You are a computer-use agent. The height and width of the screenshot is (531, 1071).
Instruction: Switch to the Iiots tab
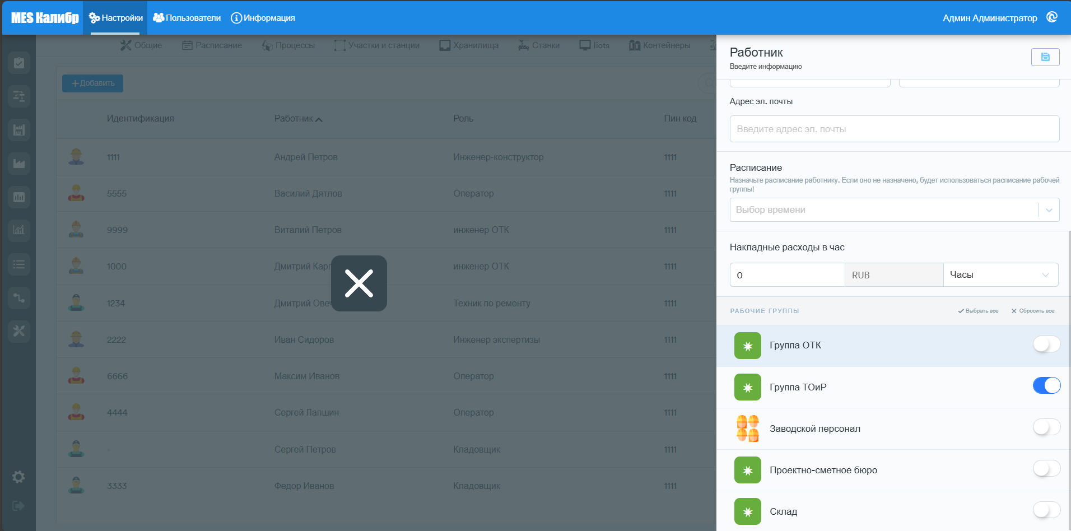pyautogui.click(x=595, y=45)
